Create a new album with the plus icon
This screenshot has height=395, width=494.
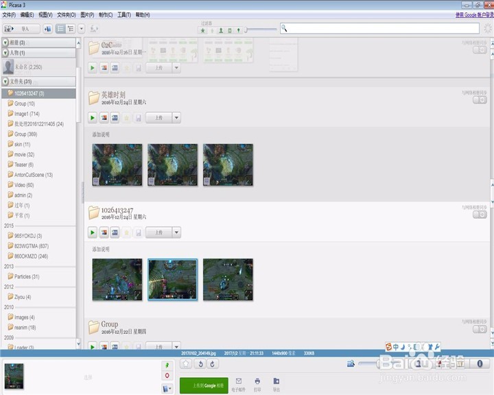point(48,29)
